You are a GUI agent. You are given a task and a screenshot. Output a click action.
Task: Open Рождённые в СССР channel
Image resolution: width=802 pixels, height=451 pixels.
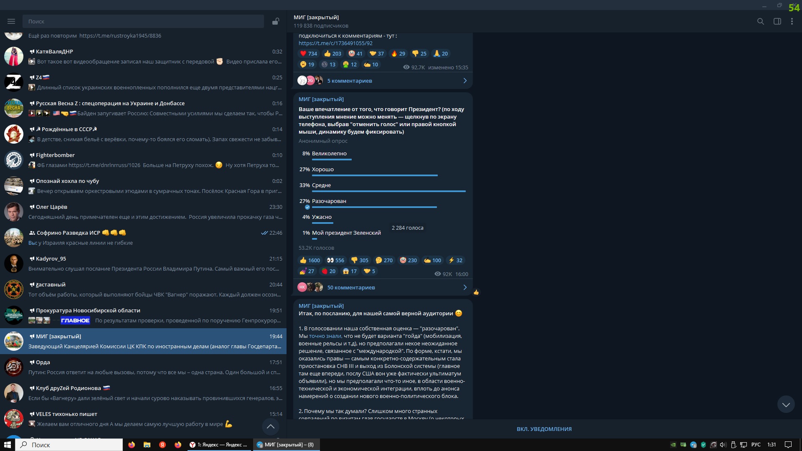[x=143, y=134]
